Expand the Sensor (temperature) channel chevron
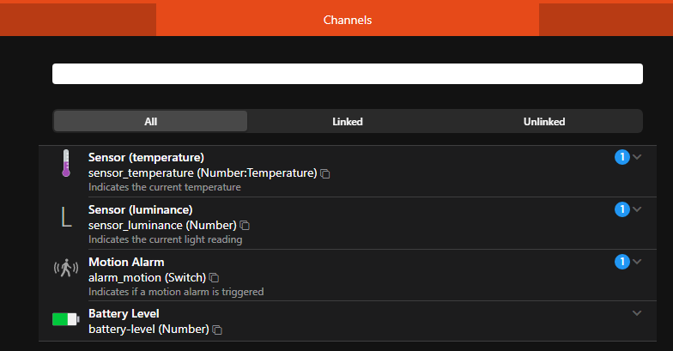This screenshot has height=351, width=673. coord(637,157)
